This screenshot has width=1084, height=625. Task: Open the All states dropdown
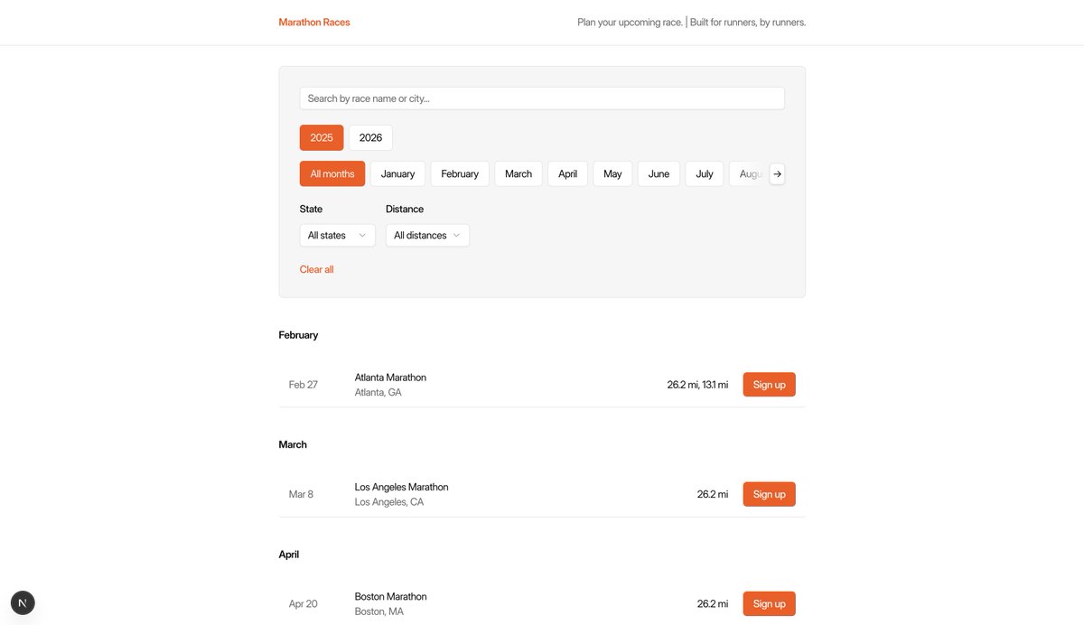[x=337, y=235]
